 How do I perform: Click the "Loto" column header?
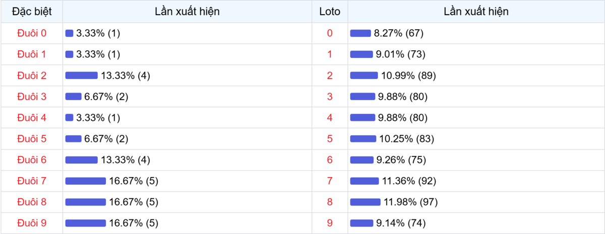tap(330, 12)
